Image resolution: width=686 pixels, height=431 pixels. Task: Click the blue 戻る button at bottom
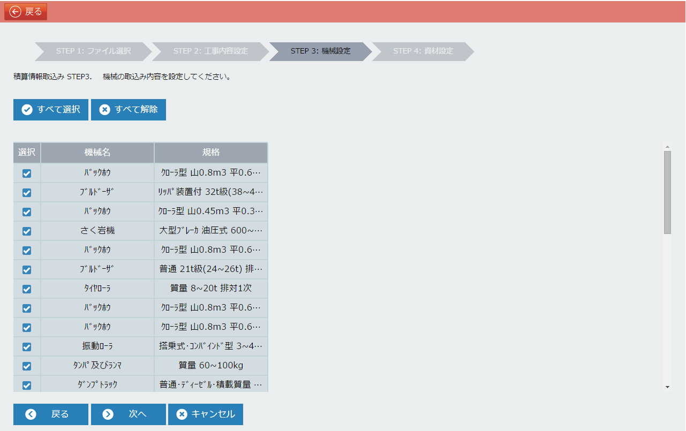point(51,414)
